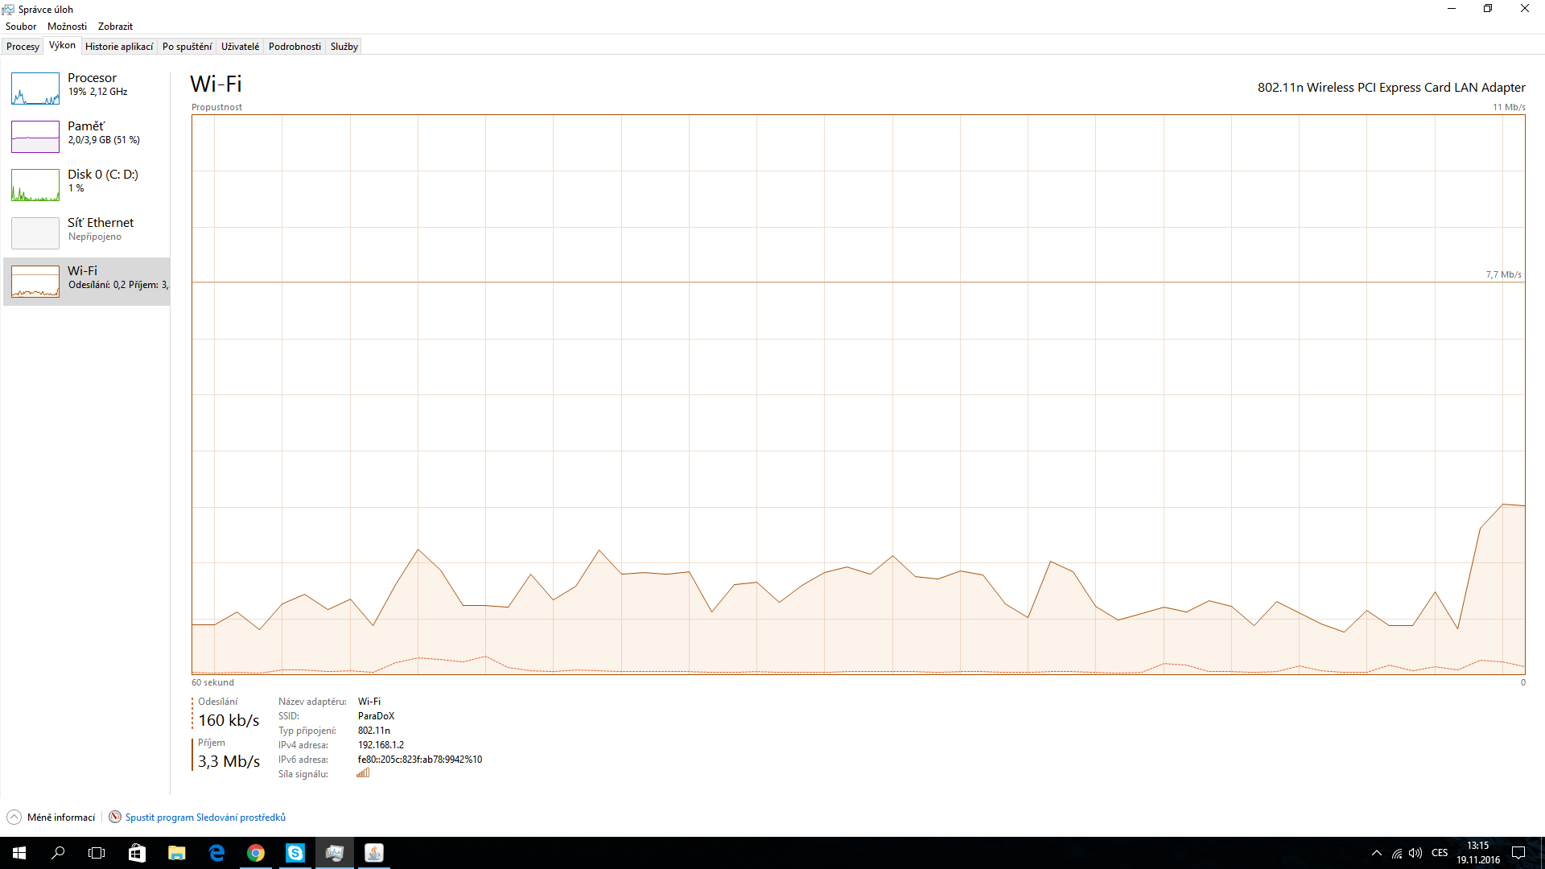The height and width of the screenshot is (869, 1545).
Task: Click the Resource Monitor icon
Action: (x=115, y=818)
